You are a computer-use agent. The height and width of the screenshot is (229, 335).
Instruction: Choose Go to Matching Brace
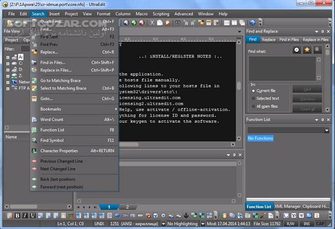(74, 81)
